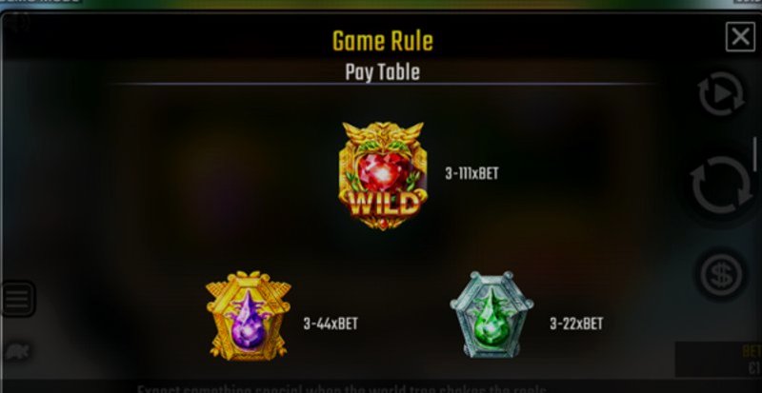Click the autoplay icon with play arrow
762x393 pixels.
tap(721, 94)
